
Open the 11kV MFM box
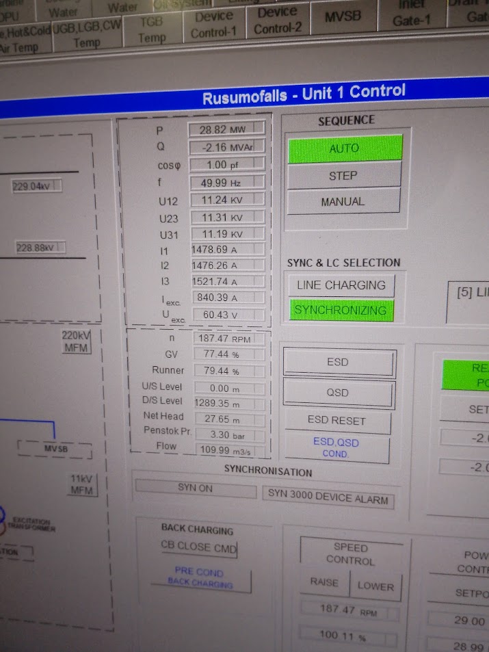click(82, 484)
